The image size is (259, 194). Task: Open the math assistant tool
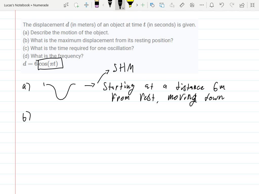point(192,5)
